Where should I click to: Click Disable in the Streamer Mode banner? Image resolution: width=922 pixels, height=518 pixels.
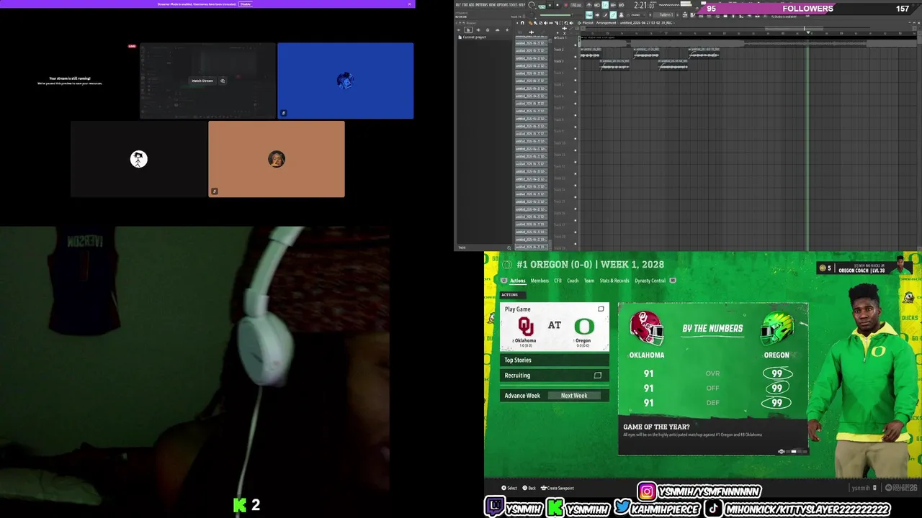[246, 4]
